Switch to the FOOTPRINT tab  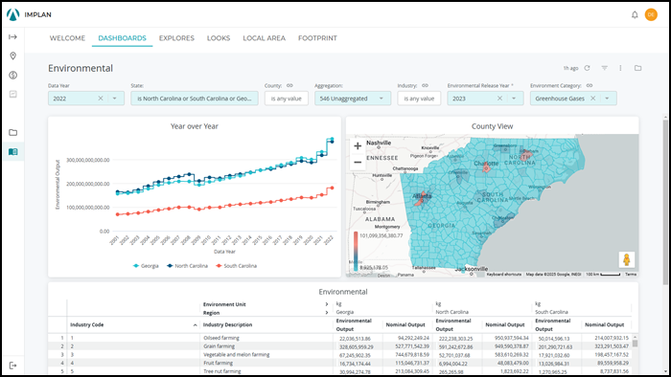pyautogui.click(x=317, y=38)
